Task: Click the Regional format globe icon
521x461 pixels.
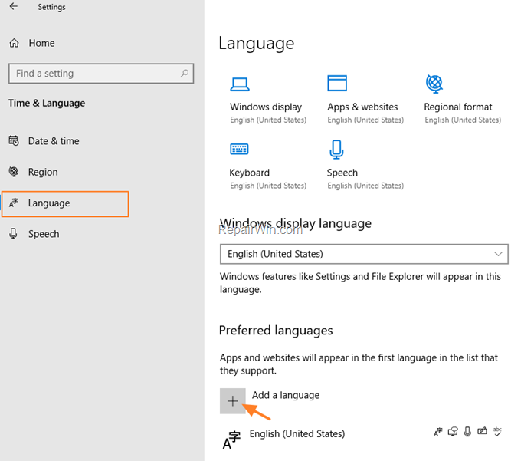Action: point(434,84)
